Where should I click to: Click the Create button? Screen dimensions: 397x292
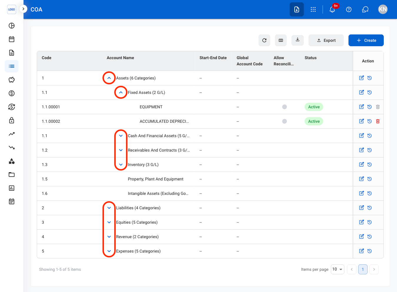click(366, 40)
